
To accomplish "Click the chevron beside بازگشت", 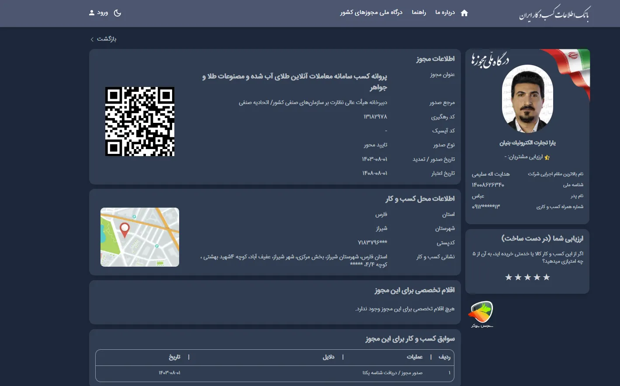I will 92,39.
